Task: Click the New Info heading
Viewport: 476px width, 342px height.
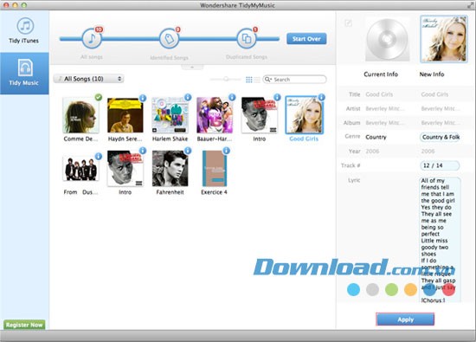Action: click(432, 74)
